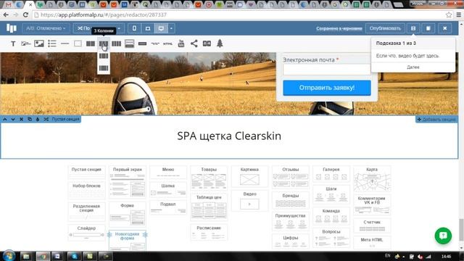Insert a 2-column layout
Viewport: 464px width, 261px height.
point(91,43)
